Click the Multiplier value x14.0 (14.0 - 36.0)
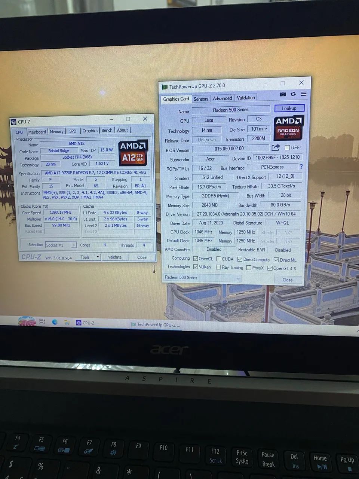Viewport: 359px width, 479px height. [61, 219]
